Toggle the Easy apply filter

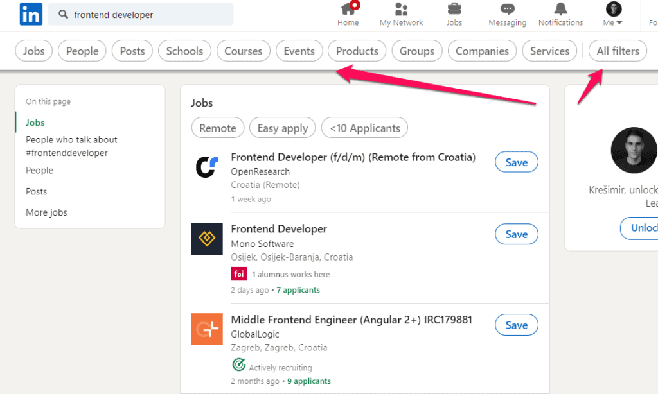(x=283, y=128)
